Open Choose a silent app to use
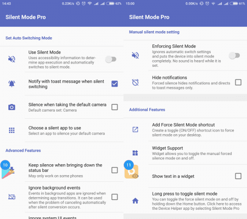This screenshot has width=247, height=219. point(74,130)
